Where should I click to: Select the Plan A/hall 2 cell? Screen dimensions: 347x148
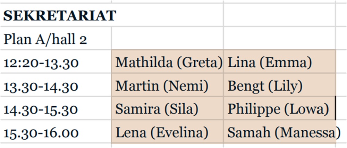56,38
